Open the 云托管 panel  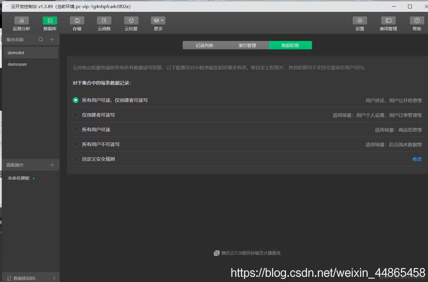(131, 24)
